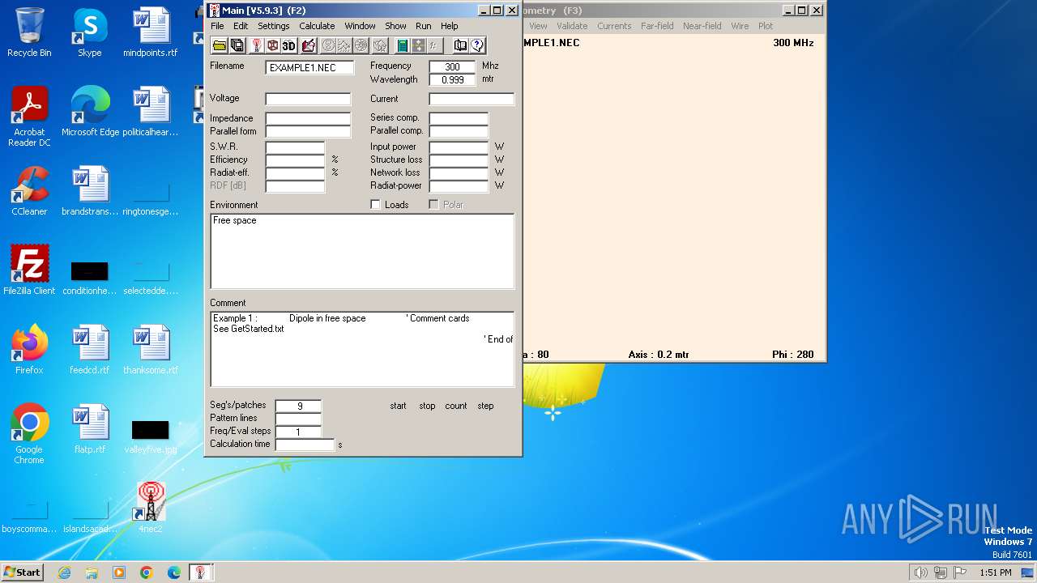Viewport: 1037px width, 583px height.
Task: Click the grayed line chart toolbar icon
Action: (x=344, y=45)
